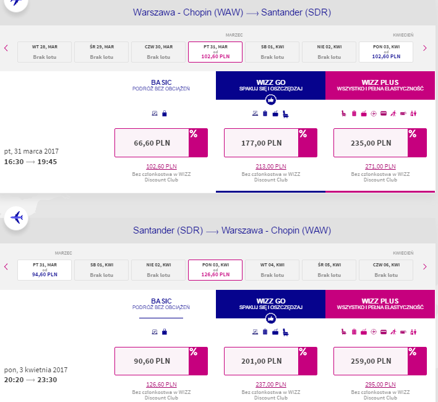Click heading Santander (SDR) → Warszawa - Chopin (WAW)
This screenshot has width=438, height=402.
(x=232, y=230)
